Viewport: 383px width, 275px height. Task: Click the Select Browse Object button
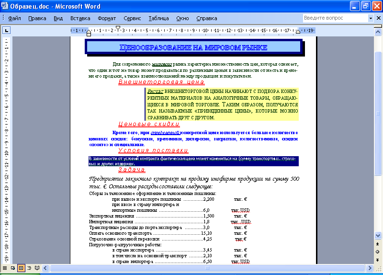point(378,252)
